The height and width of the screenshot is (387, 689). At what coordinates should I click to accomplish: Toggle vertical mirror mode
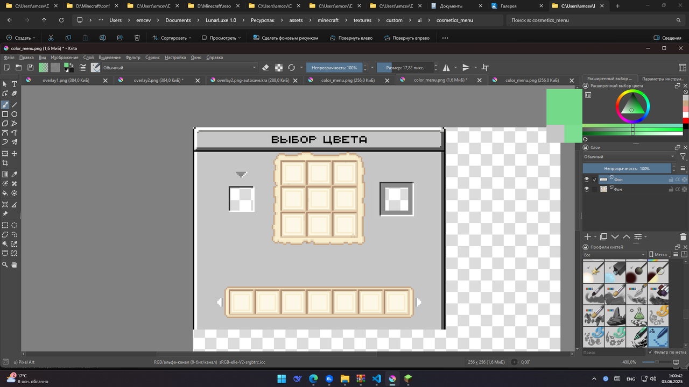(x=466, y=68)
